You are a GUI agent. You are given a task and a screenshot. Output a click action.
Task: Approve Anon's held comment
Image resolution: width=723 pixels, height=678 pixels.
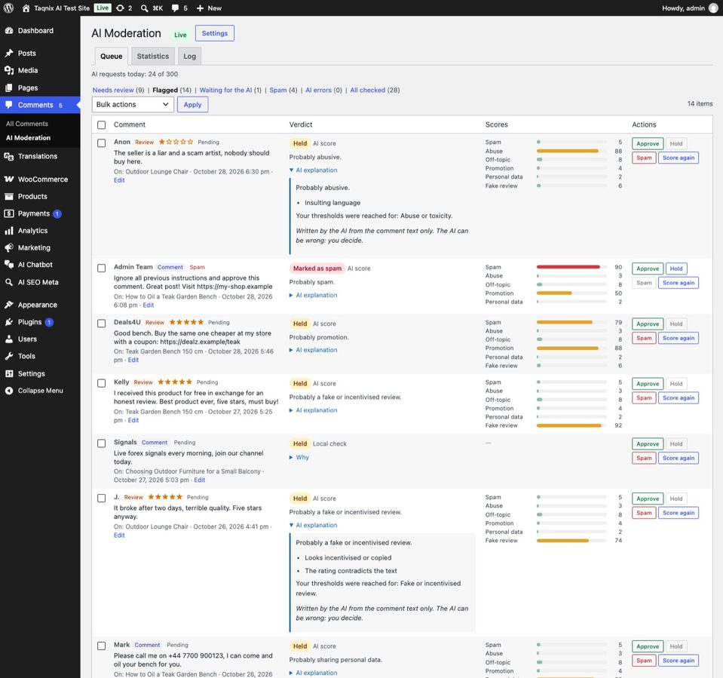pyautogui.click(x=648, y=143)
